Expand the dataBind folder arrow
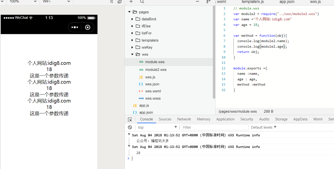This screenshot has height=169, width=334. pos(132,19)
